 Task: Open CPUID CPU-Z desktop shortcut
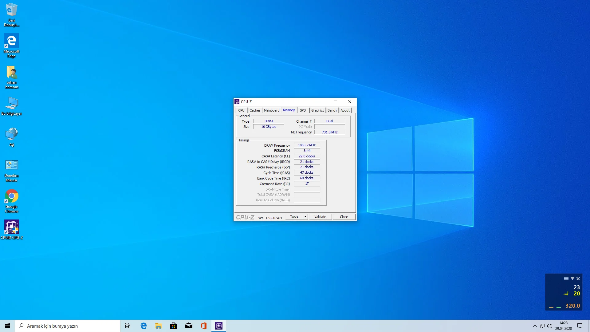coord(11,227)
